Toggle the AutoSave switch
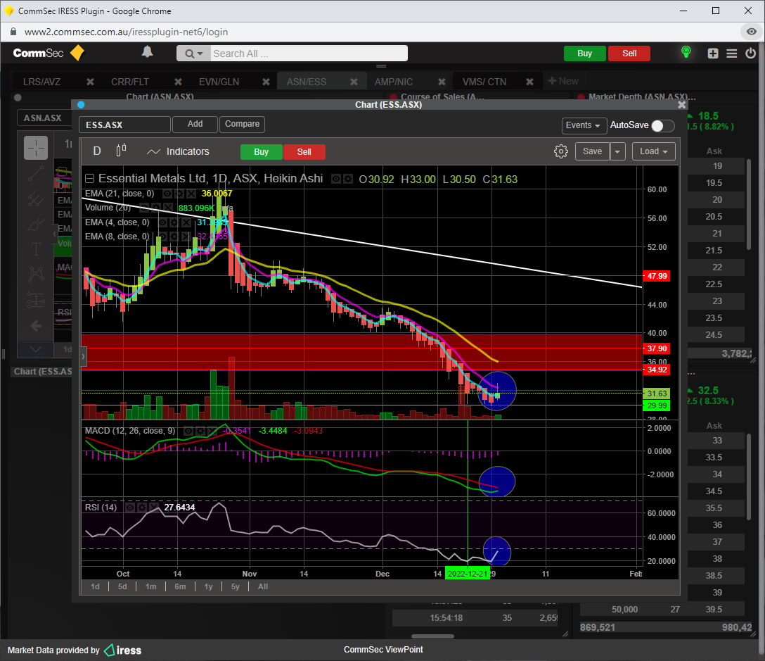Image resolution: width=765 pixels, height=661 pixels. pyautogui.click(x=662, y=125)
